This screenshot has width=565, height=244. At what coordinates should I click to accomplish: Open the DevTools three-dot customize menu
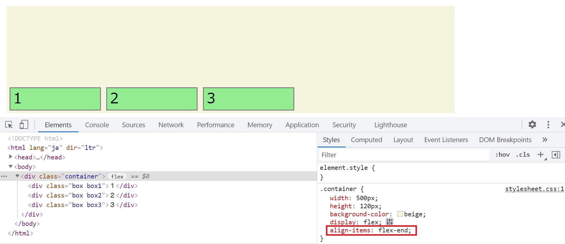tap(548, 125)
